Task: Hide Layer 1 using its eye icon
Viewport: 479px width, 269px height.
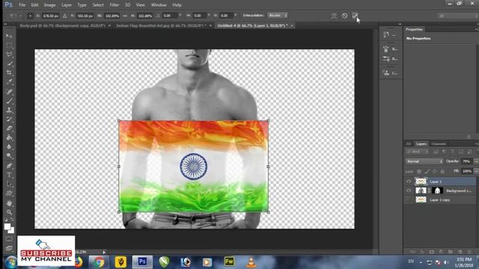Action: click(409, 182)
